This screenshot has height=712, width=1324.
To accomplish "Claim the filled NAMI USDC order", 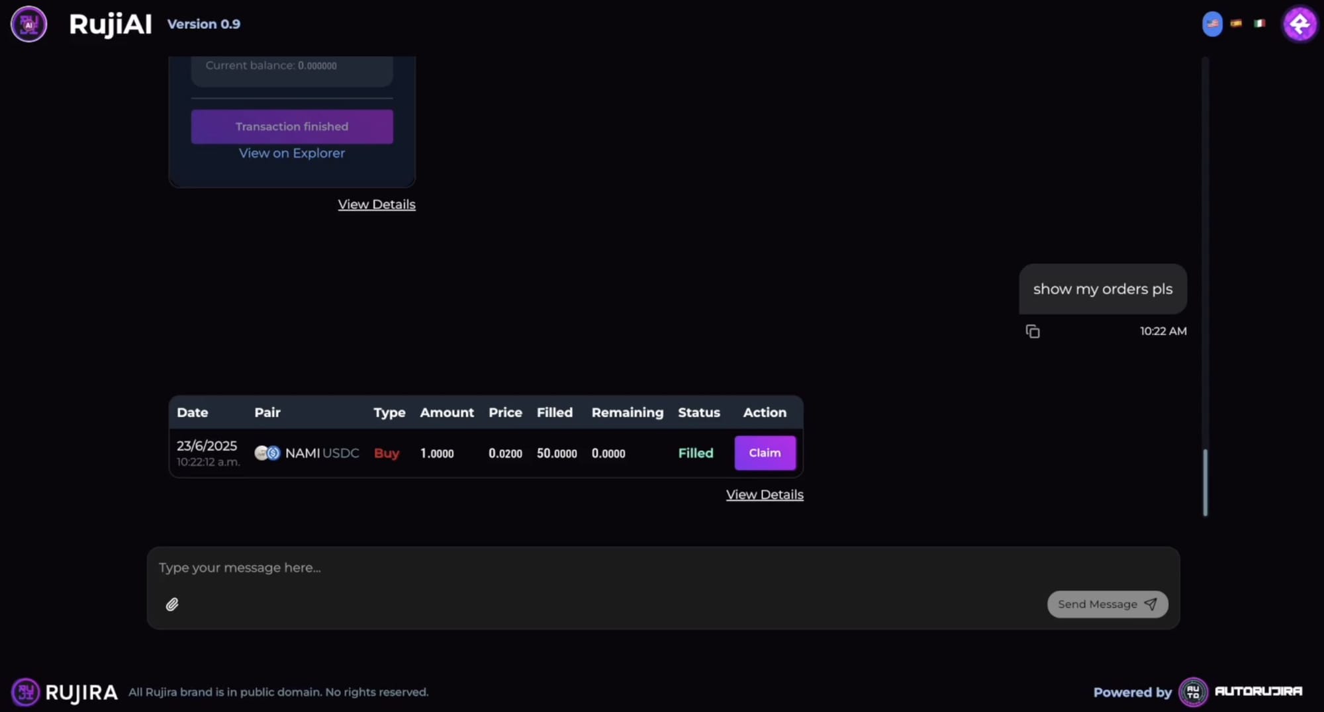I will pyautogui.click(x=765, y=453).
